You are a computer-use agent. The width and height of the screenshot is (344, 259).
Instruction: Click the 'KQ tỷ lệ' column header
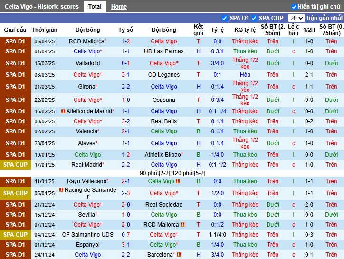coord(245,30)
